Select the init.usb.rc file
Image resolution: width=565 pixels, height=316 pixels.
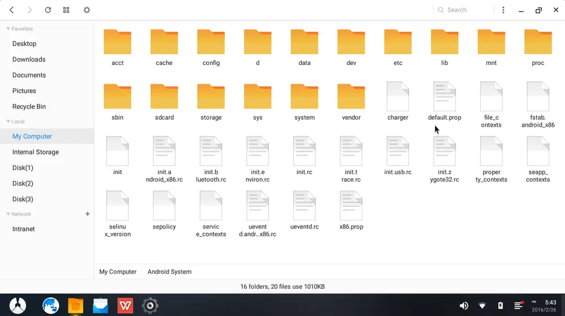pyautogui.click(x=398, y=157)
